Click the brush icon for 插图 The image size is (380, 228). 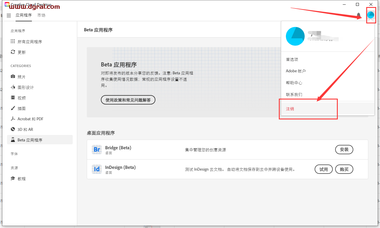[13, 108]
